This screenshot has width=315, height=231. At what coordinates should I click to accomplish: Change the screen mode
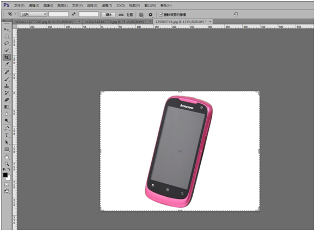coord(7,191)
